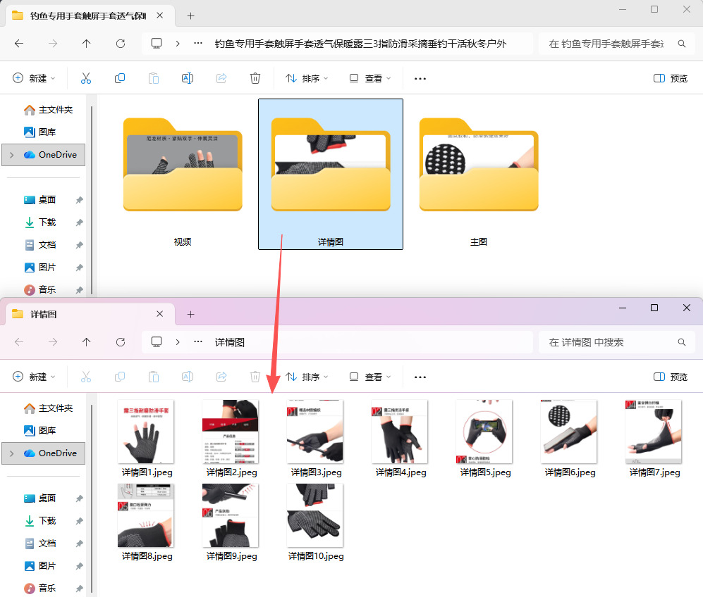The height and width of the screenshot is (597, 703).
Task: Open the 查看 dropdown in the 详情图 window
Action: point(370,377)
